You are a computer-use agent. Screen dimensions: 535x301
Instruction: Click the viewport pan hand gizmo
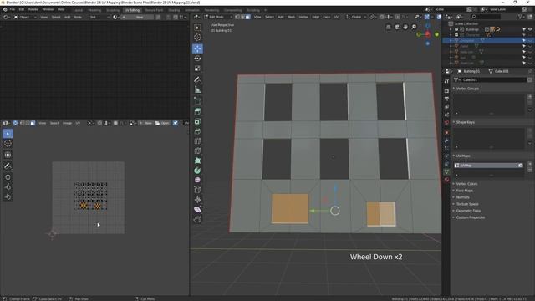coord(405,27)
